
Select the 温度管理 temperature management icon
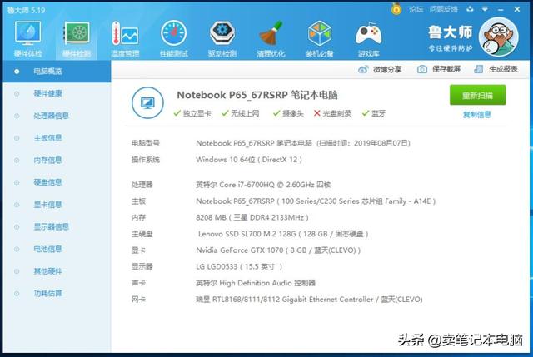pyautogui.click(x=125, y=37)
